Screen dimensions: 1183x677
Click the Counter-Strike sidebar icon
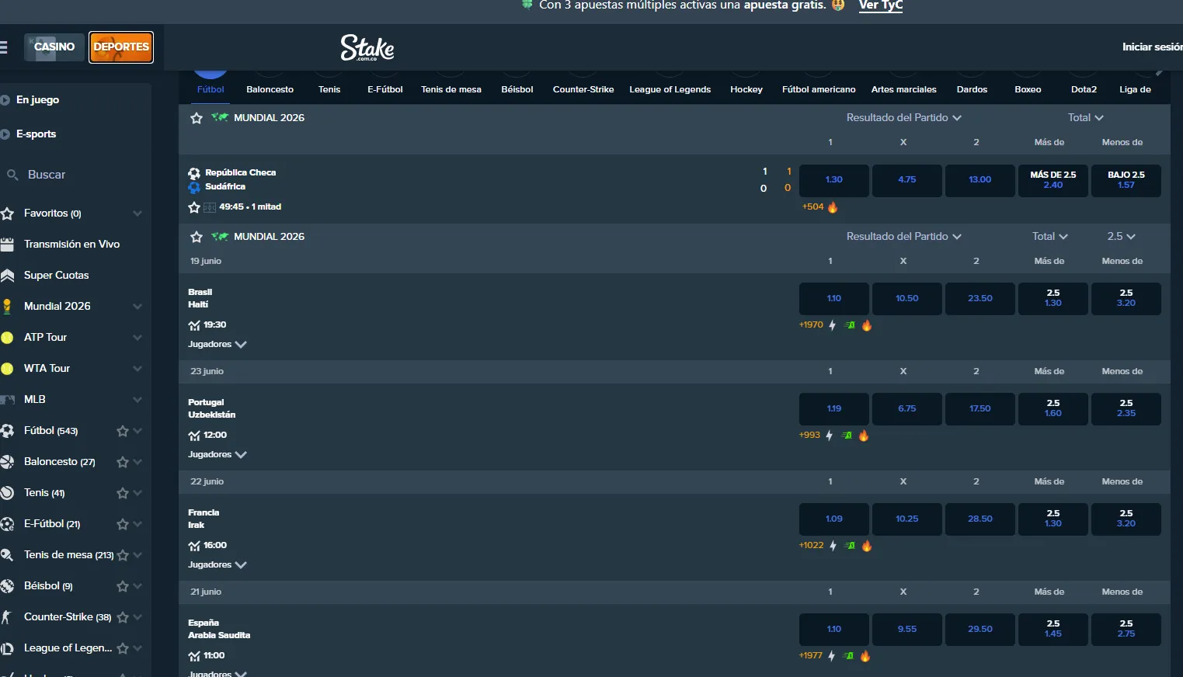click(7, 617)
